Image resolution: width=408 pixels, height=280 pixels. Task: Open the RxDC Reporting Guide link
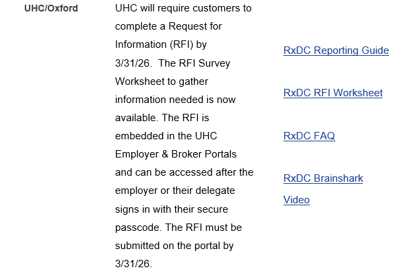click(x=336, y=50)
